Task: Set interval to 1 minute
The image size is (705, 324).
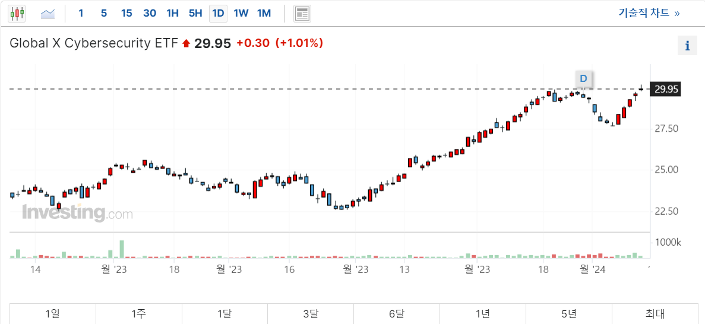Action: pyautogui.click(x=81, y=14)
